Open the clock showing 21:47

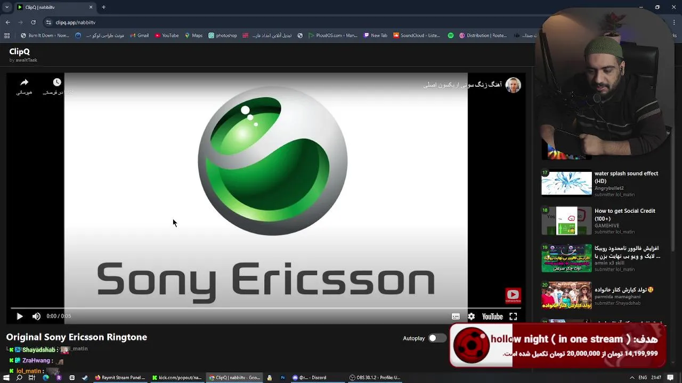point(656,378)
